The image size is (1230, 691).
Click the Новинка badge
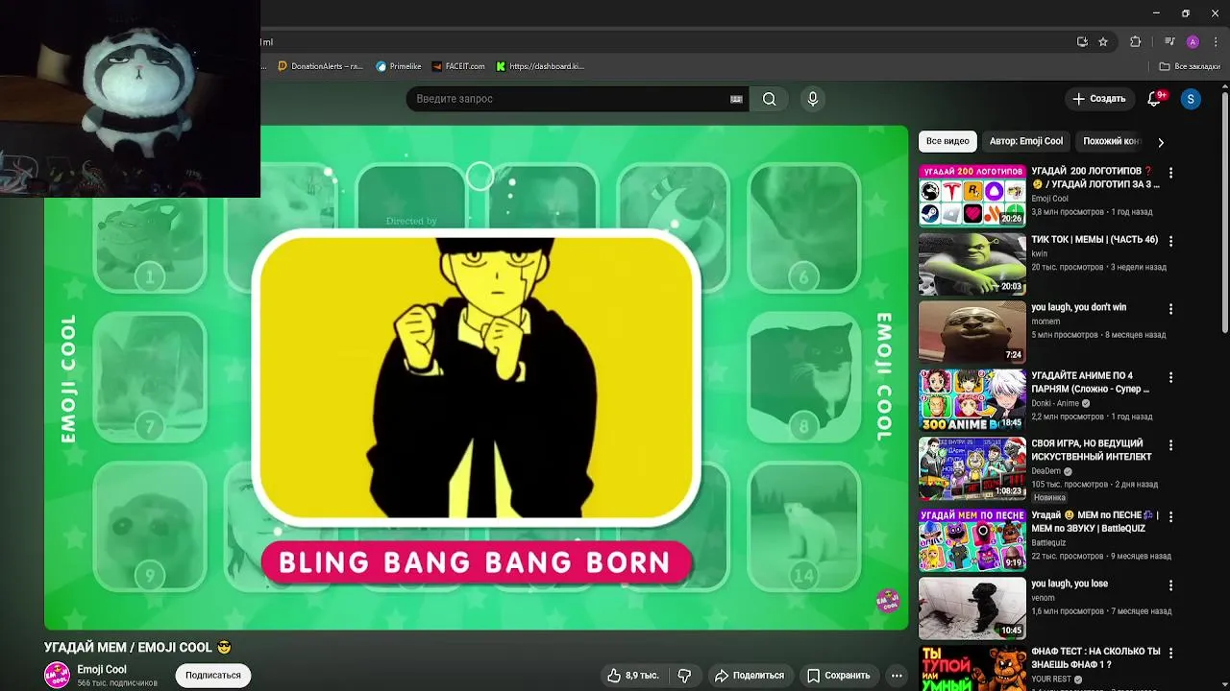point(1049,498)
